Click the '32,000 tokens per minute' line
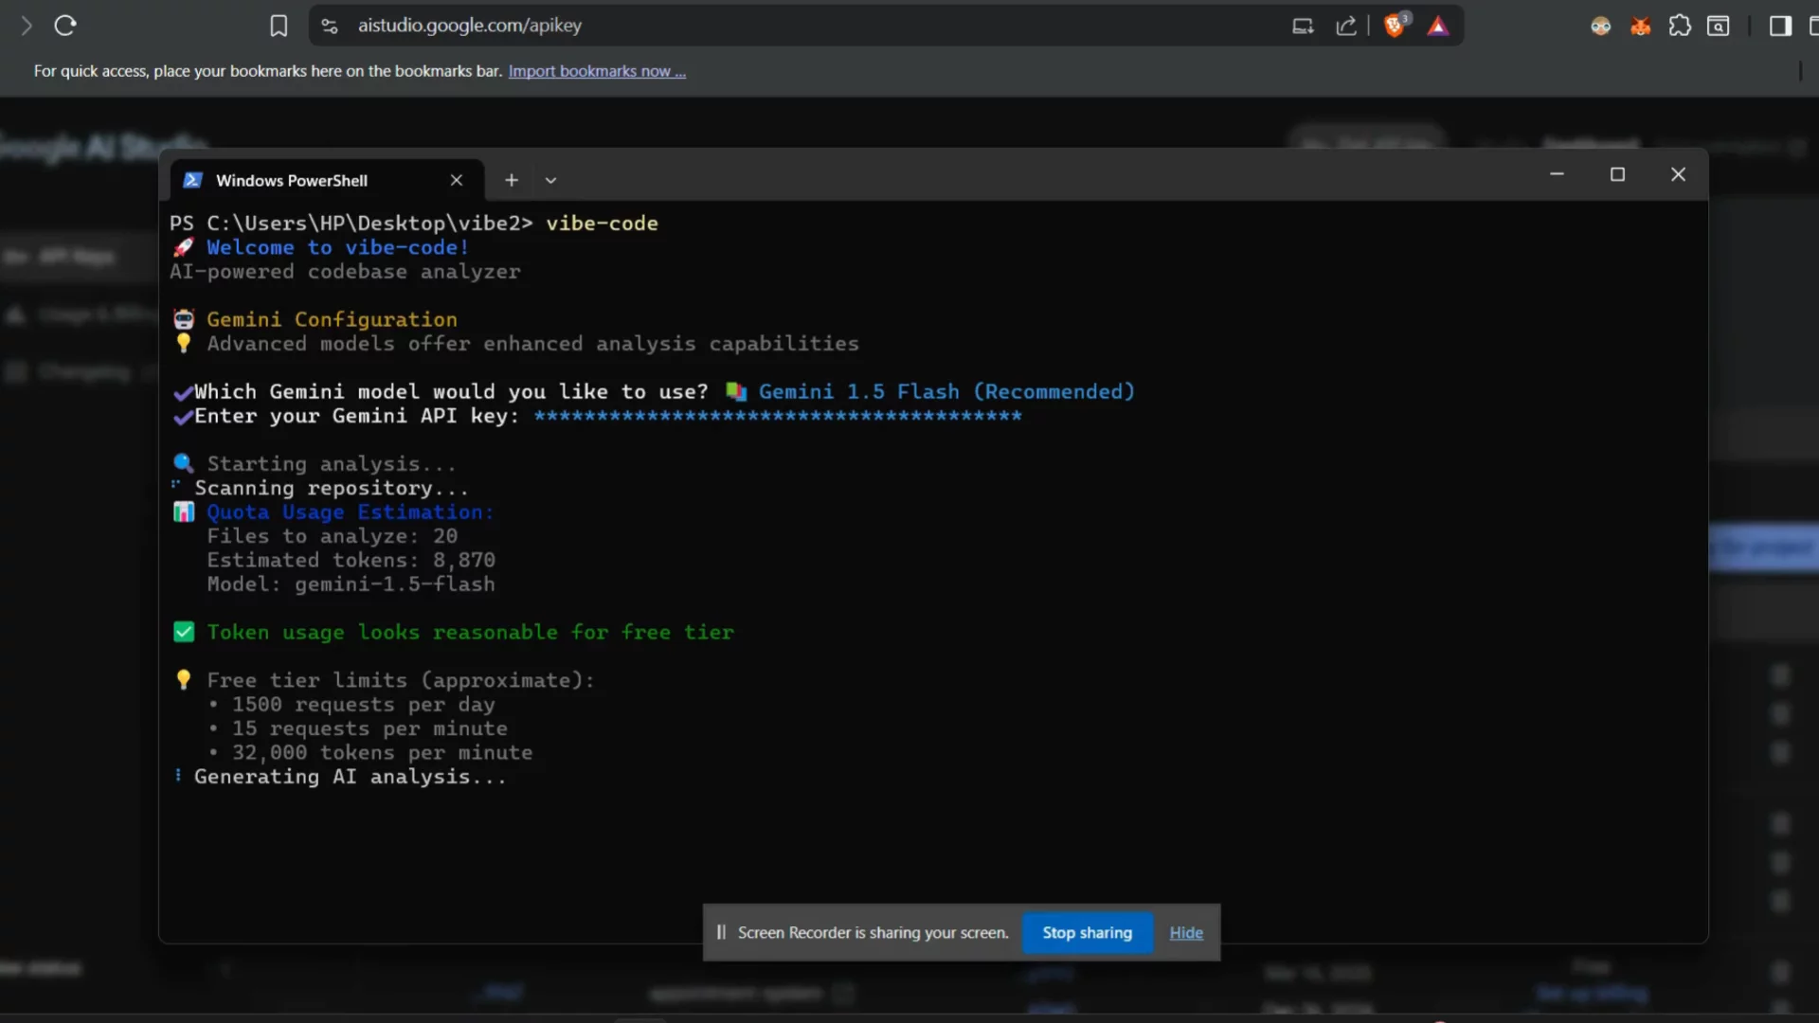The height and width of the screenshot is (1023, 1819). tap(383, 753)
